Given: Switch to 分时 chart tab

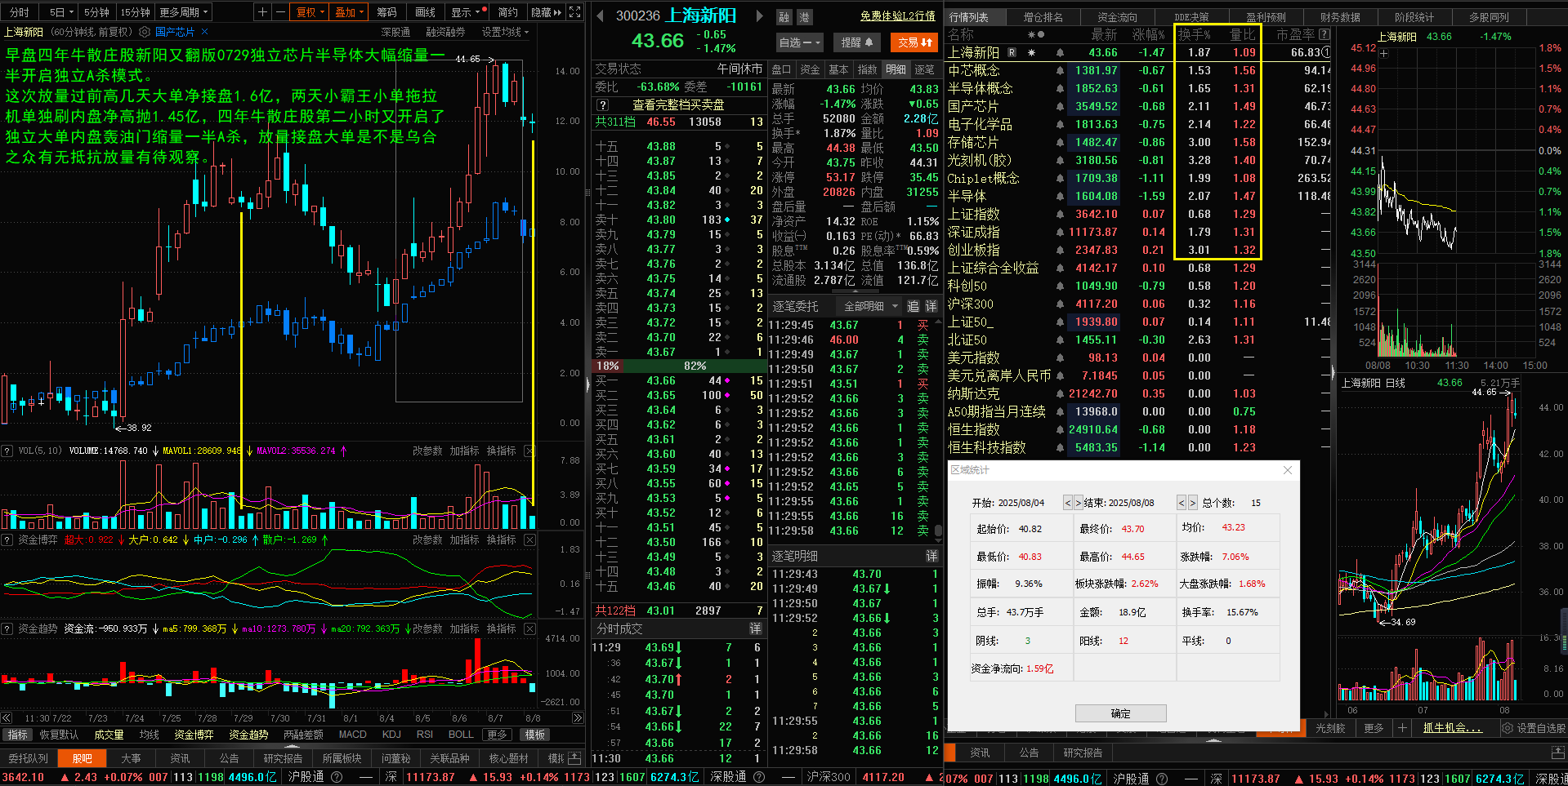Looking at the screenshot, I should (x=20, y=12).
